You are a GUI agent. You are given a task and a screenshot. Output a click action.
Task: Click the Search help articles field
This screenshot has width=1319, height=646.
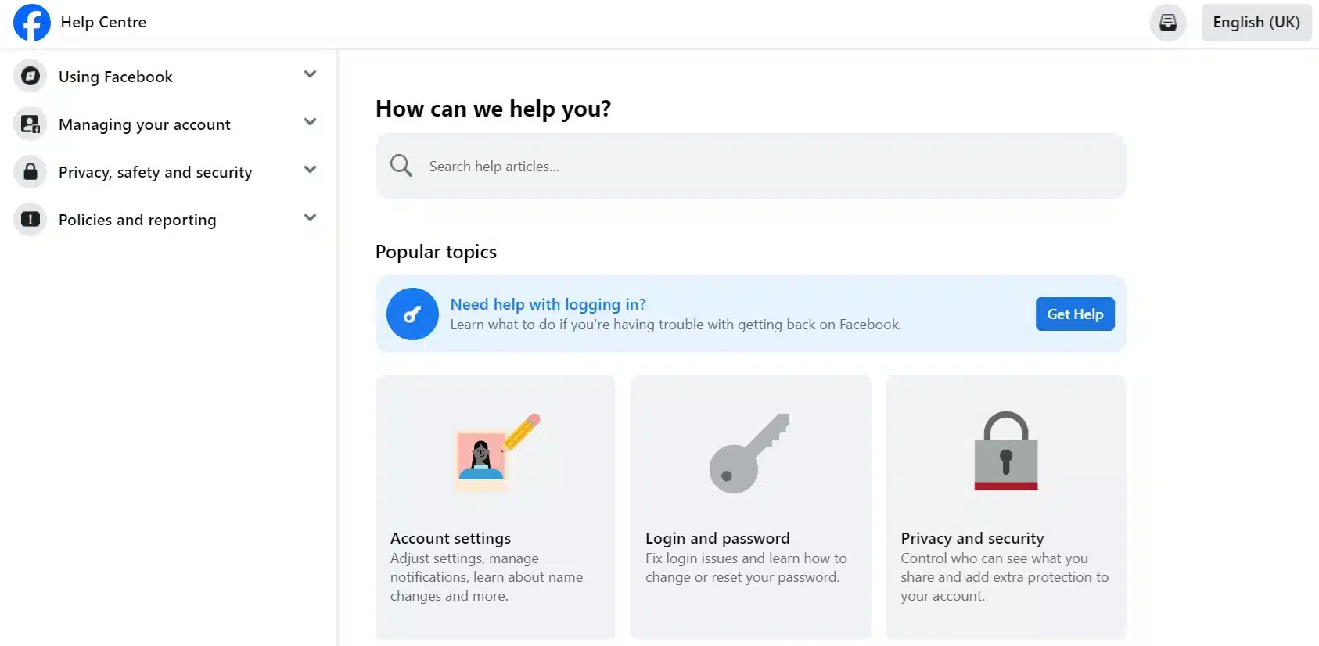pyautogui.click(x=750, y=165)
